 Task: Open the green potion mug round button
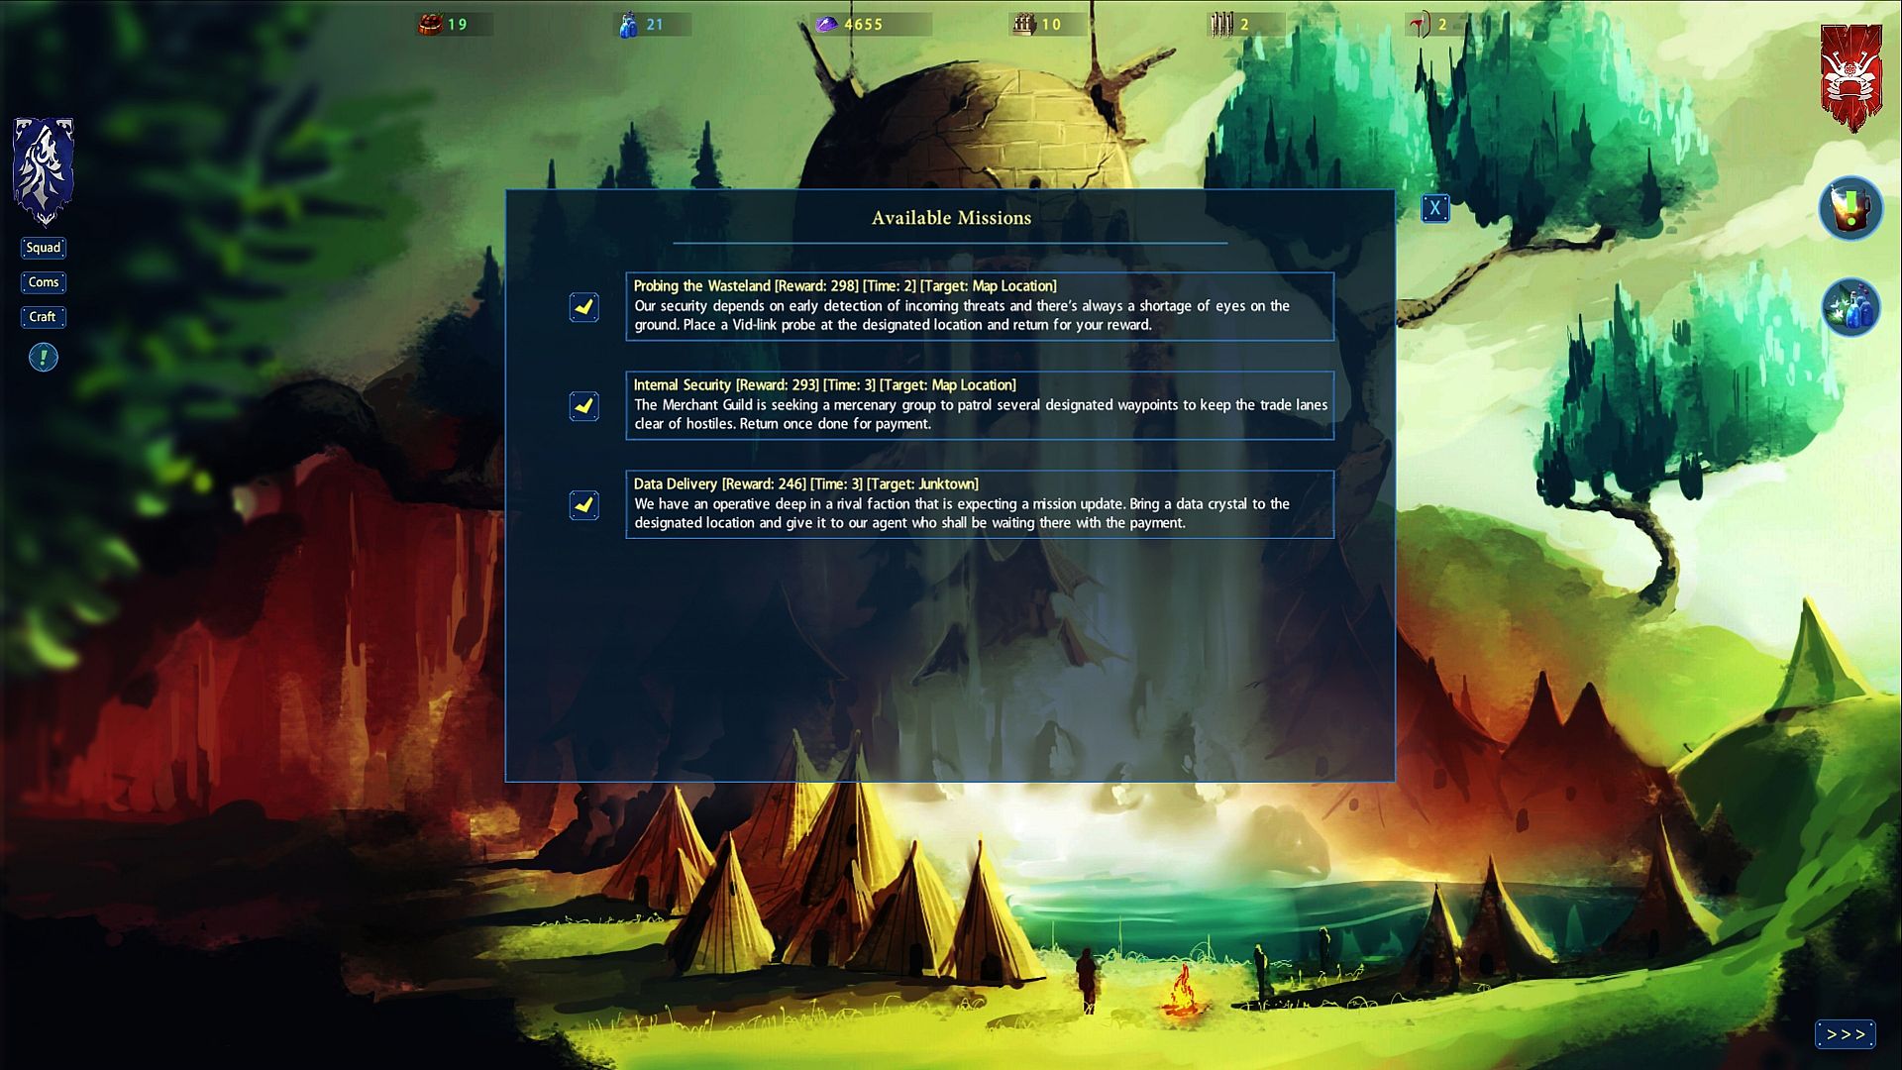[x=1850, y=208]
